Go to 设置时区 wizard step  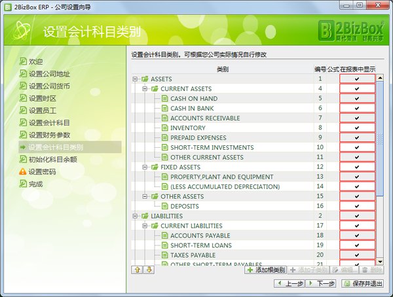pos(43,98)
